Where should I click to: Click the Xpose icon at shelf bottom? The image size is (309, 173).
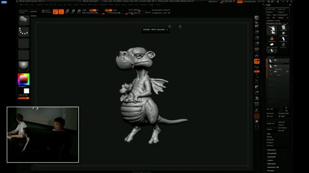(256, 127)
